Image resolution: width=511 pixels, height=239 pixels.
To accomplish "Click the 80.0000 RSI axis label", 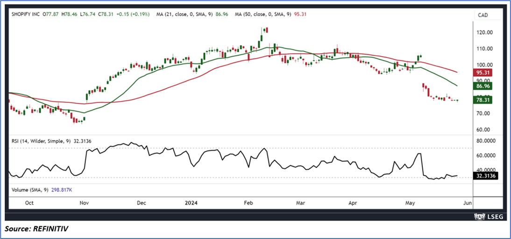I will [487, 141].
